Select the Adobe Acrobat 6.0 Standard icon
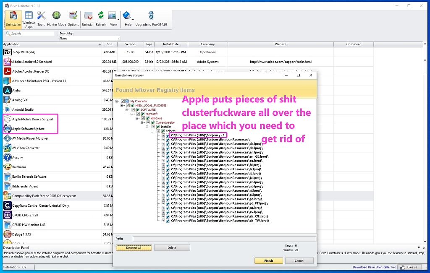 pyautogui.click(x=8, y=62)
